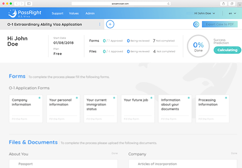Select the Passport document row
Screen dimensions: 242x168
click(x=63, y=164)
